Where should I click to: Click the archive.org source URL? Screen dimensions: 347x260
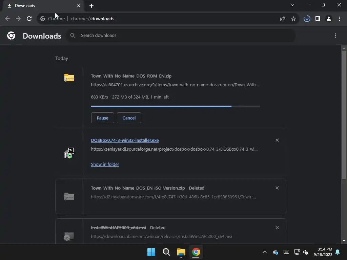click(175, 85)
